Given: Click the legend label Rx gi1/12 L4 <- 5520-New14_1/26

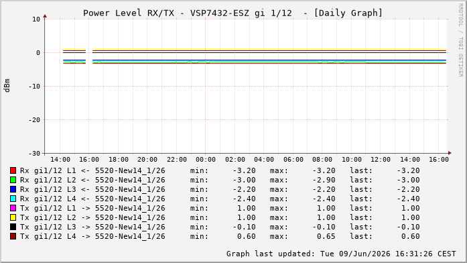Looking at the screenshot, I should (x=92, y=199).
